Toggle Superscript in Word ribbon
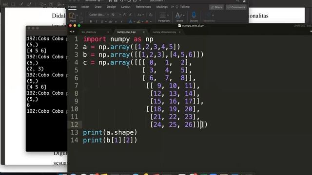 [x=121, y=21]
